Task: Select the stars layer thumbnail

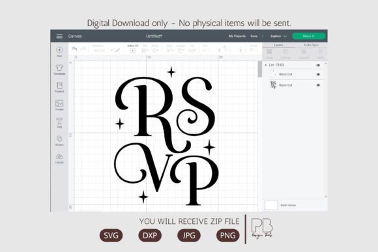Action: [273, 74]
